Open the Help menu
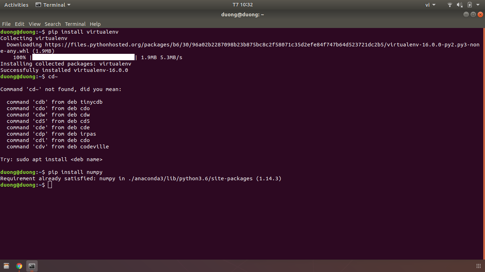This screenshot has width=485, height=272. (x=95, y=24)
